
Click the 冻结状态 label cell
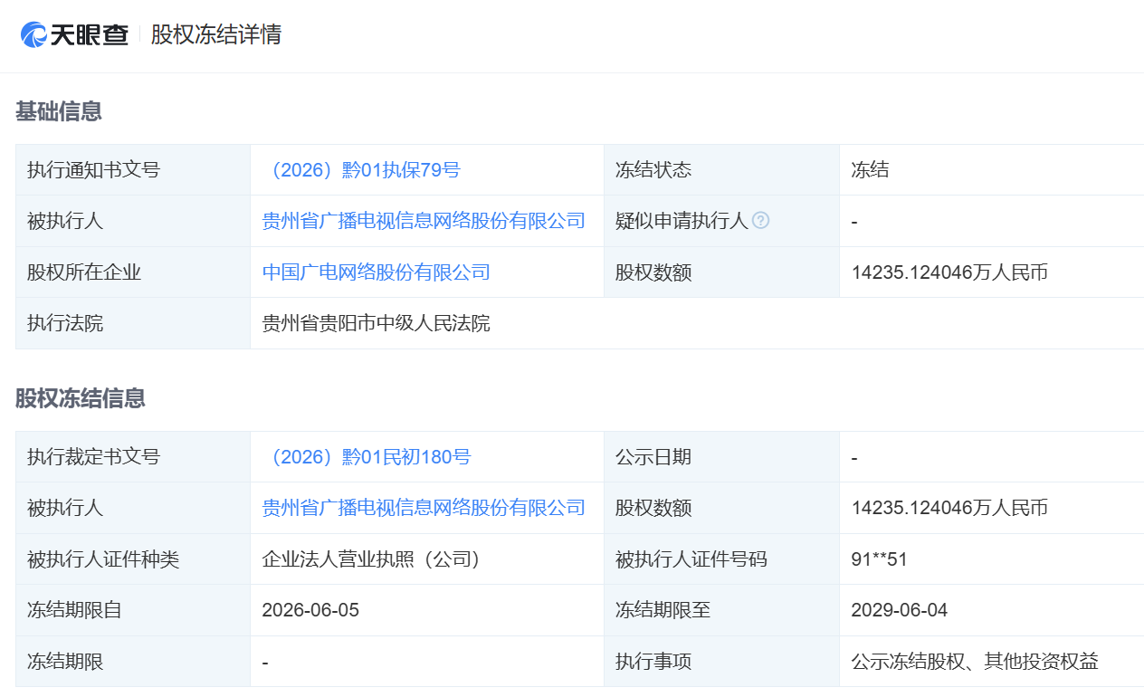coord(721,169)
